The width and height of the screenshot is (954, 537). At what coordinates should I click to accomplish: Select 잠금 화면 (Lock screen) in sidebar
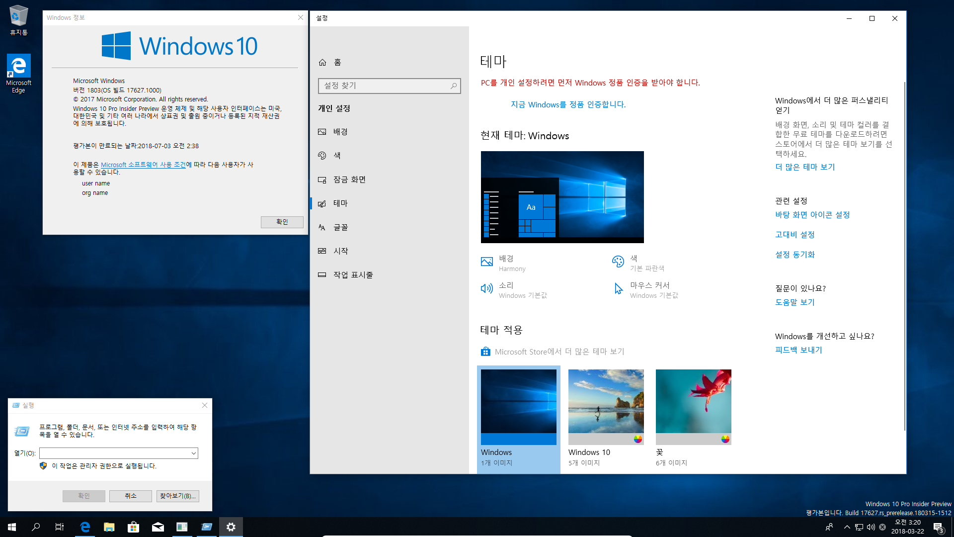(390, 179)
